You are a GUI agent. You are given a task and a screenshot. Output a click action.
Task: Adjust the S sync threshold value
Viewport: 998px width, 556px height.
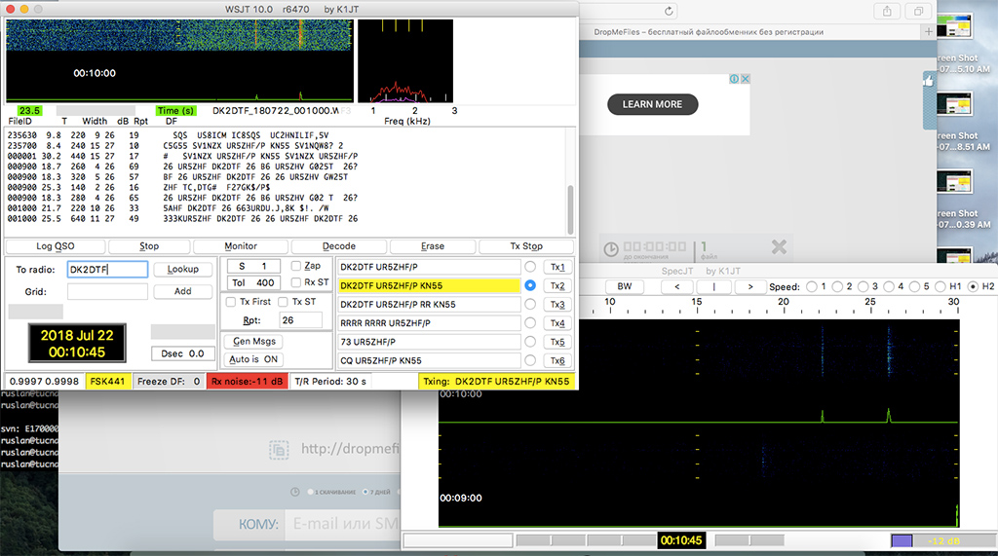point(253,266)
